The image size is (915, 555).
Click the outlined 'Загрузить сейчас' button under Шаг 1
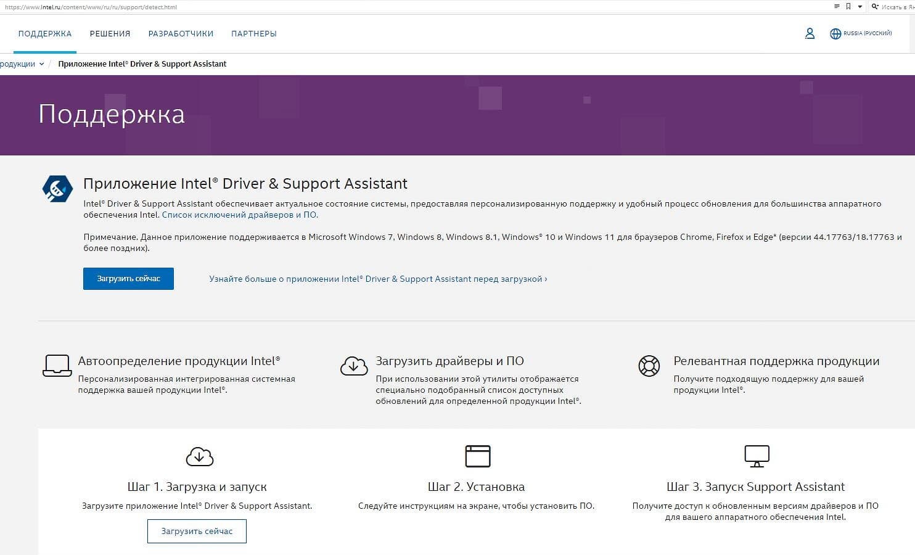pyautogui.click(x=197, y=531)
